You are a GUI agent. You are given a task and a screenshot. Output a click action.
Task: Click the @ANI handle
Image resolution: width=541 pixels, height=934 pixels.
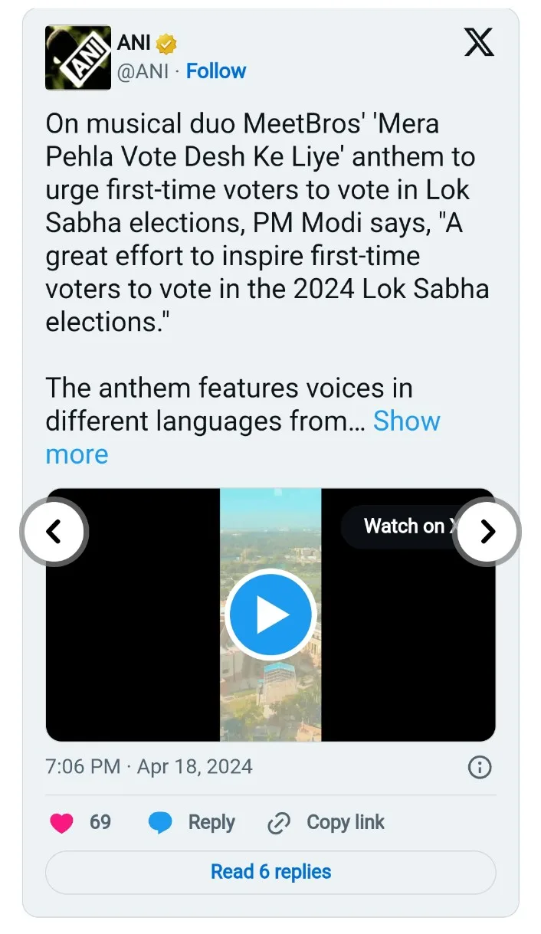click(143, 71)
